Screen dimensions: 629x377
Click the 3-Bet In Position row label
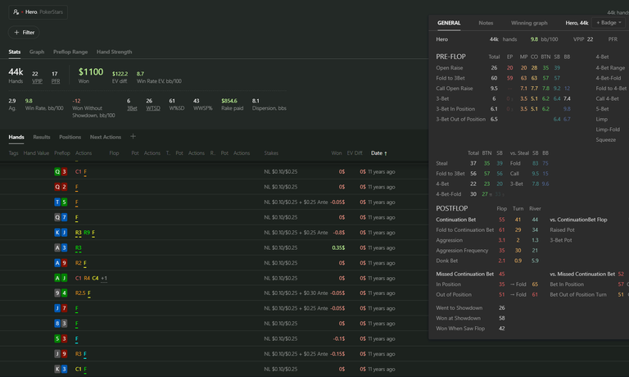(455, 109)
